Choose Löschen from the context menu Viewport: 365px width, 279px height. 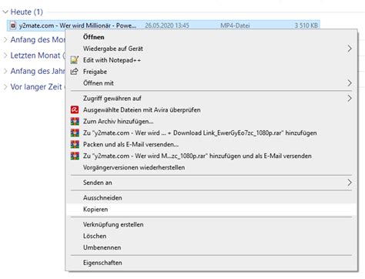click(x=211, y=236)
